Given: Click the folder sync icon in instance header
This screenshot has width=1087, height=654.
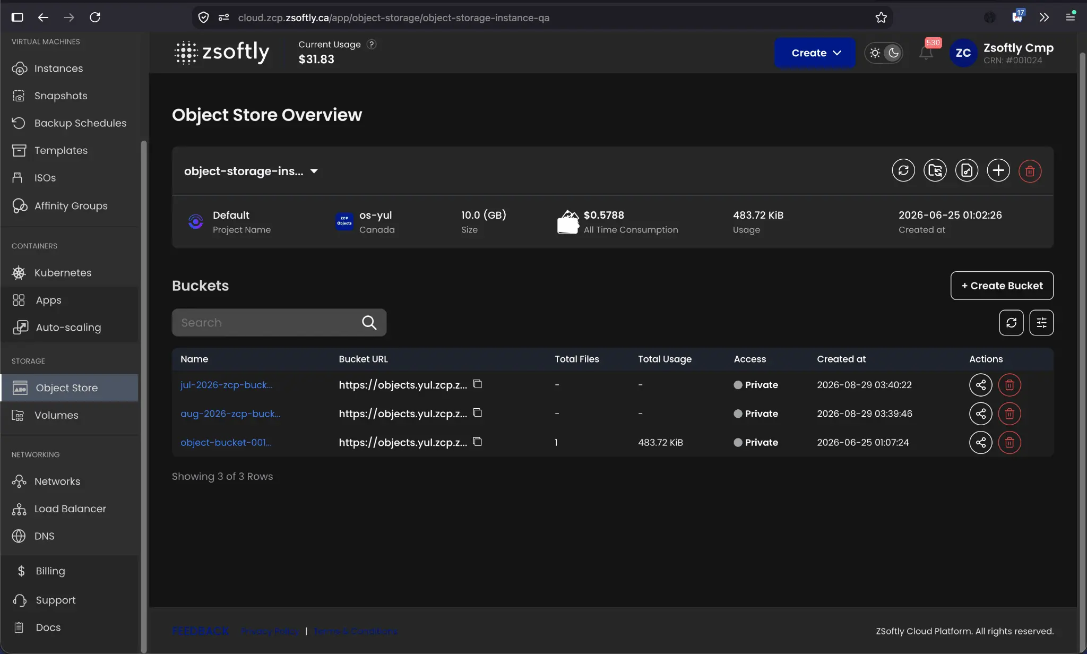Looking at the screenshot, I should pyautogui.click(x=935, y=171).
